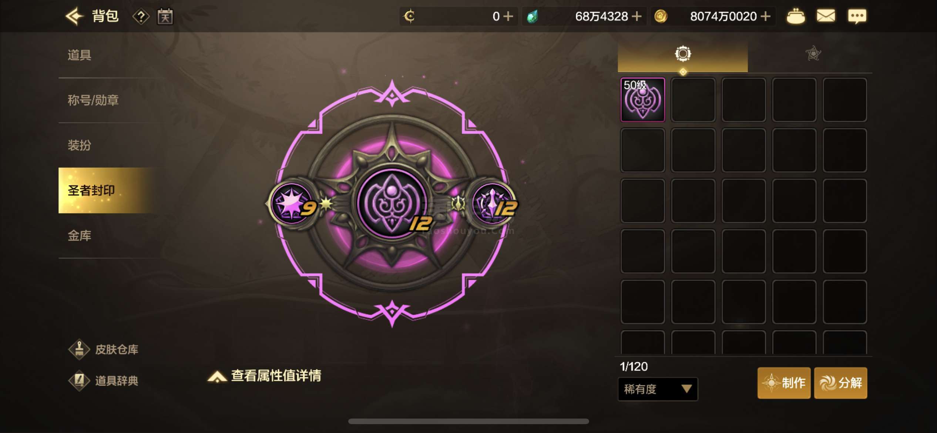Select the right seal slot numbered 12

(x=493, y=203)
